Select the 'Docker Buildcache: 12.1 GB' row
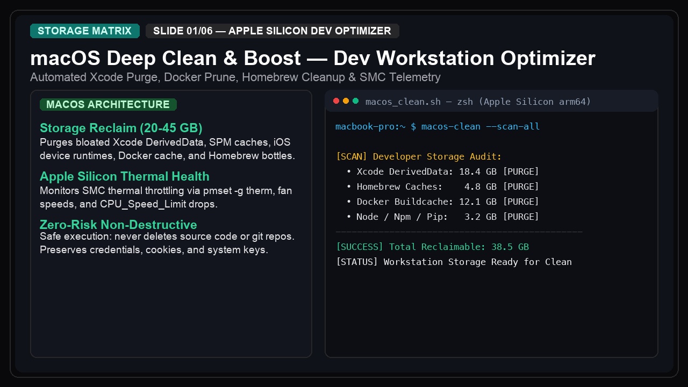 point(442,202)
